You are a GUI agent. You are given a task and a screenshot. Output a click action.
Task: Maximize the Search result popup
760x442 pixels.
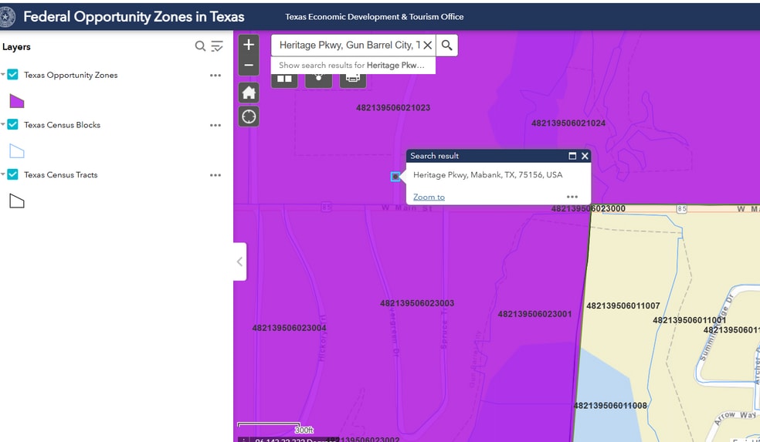coord(572,156)
